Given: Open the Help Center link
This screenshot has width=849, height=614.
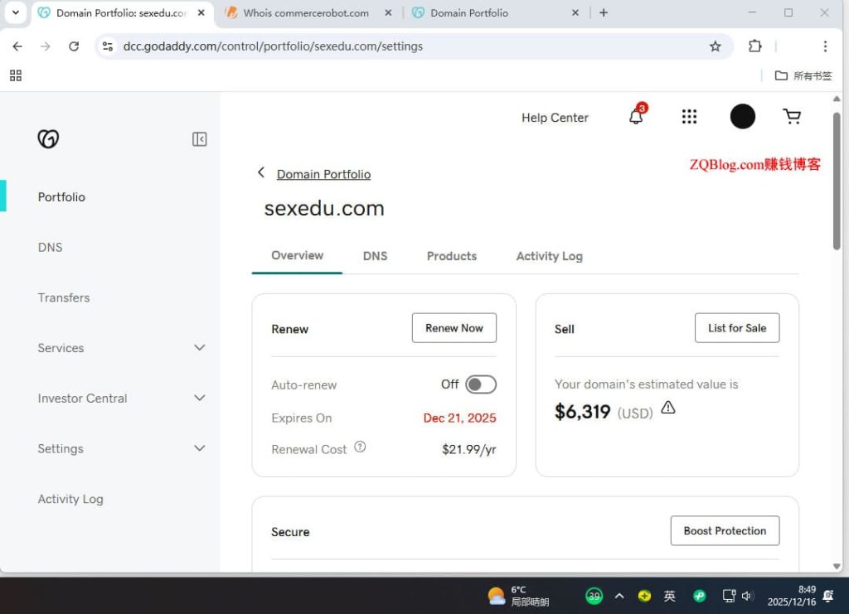Looking at the screenshot, I should click(x=555, y=118).
